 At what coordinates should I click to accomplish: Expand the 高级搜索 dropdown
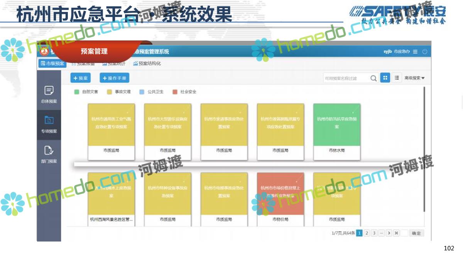(414, 78)
